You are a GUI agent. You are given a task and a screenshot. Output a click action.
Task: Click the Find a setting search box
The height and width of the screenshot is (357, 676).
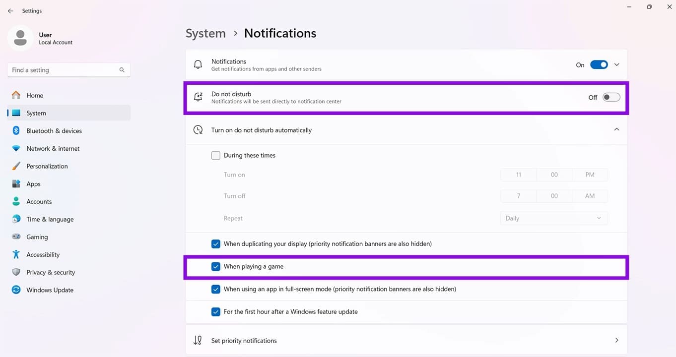click(69, 70)
